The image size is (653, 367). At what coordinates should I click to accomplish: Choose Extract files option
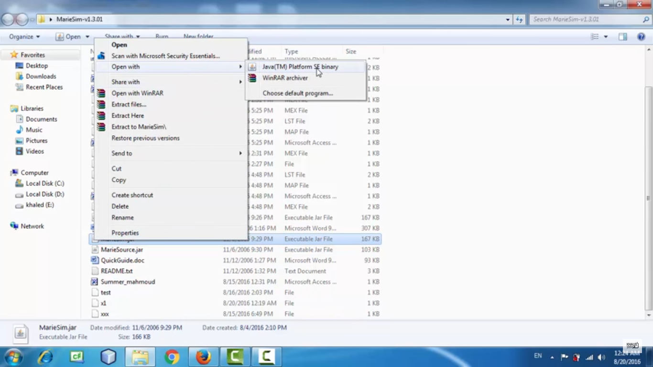(x=129, y=104)
